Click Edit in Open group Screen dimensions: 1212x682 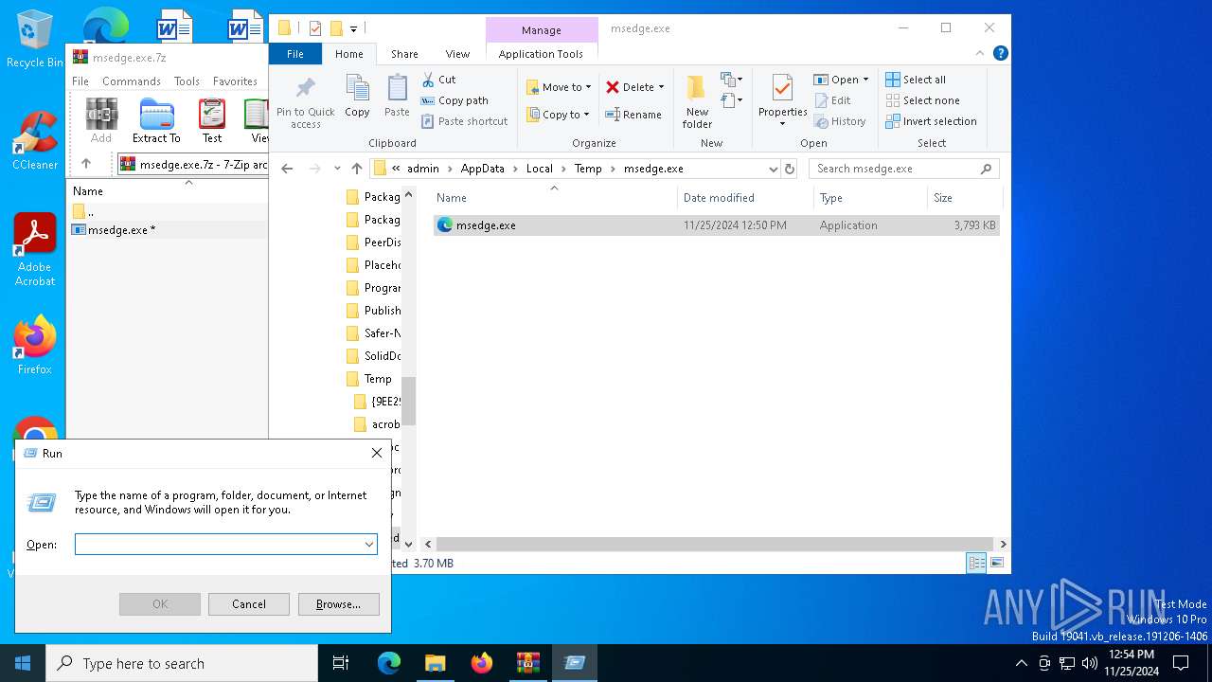tap(832, 100)
